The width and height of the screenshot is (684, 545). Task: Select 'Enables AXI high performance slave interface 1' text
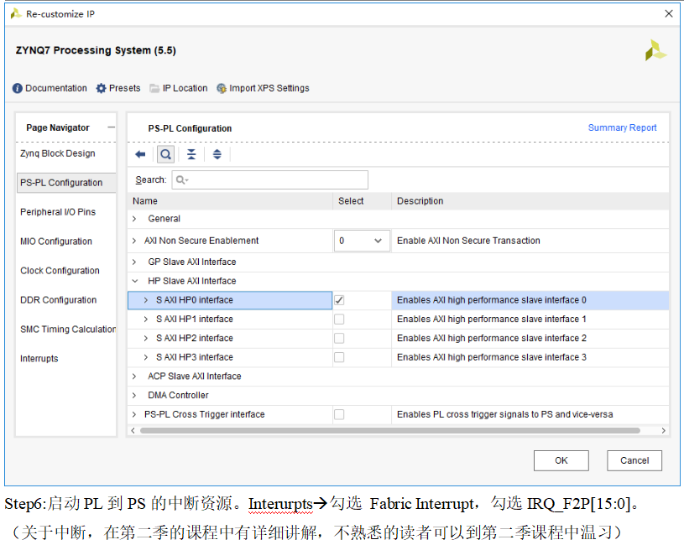point(492,319)
